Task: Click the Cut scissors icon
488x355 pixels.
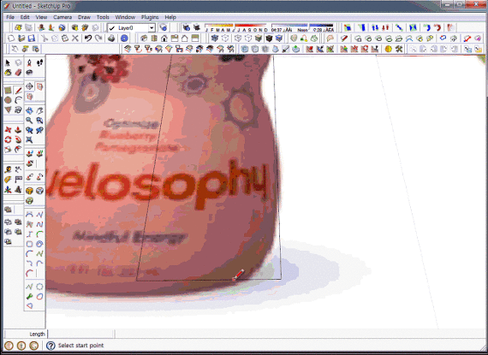Action: [x=45, y=38]
